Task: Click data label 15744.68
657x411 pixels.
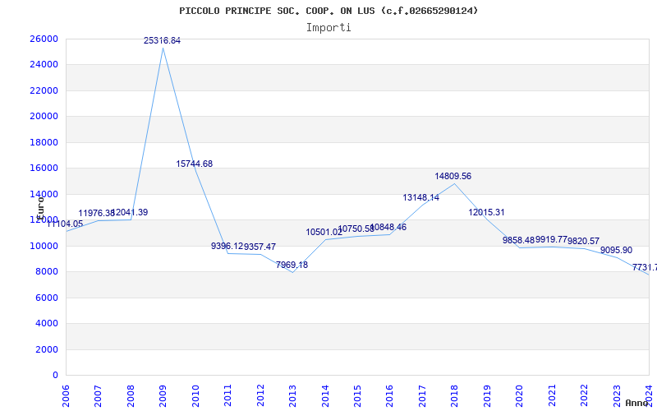Action: click(195, 164)
